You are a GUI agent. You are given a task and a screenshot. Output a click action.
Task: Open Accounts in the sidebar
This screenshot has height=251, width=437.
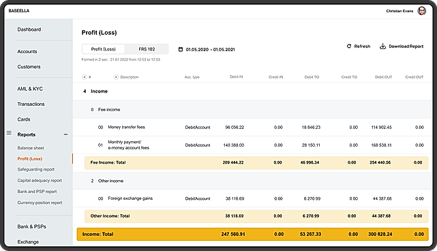click(27, 52)
